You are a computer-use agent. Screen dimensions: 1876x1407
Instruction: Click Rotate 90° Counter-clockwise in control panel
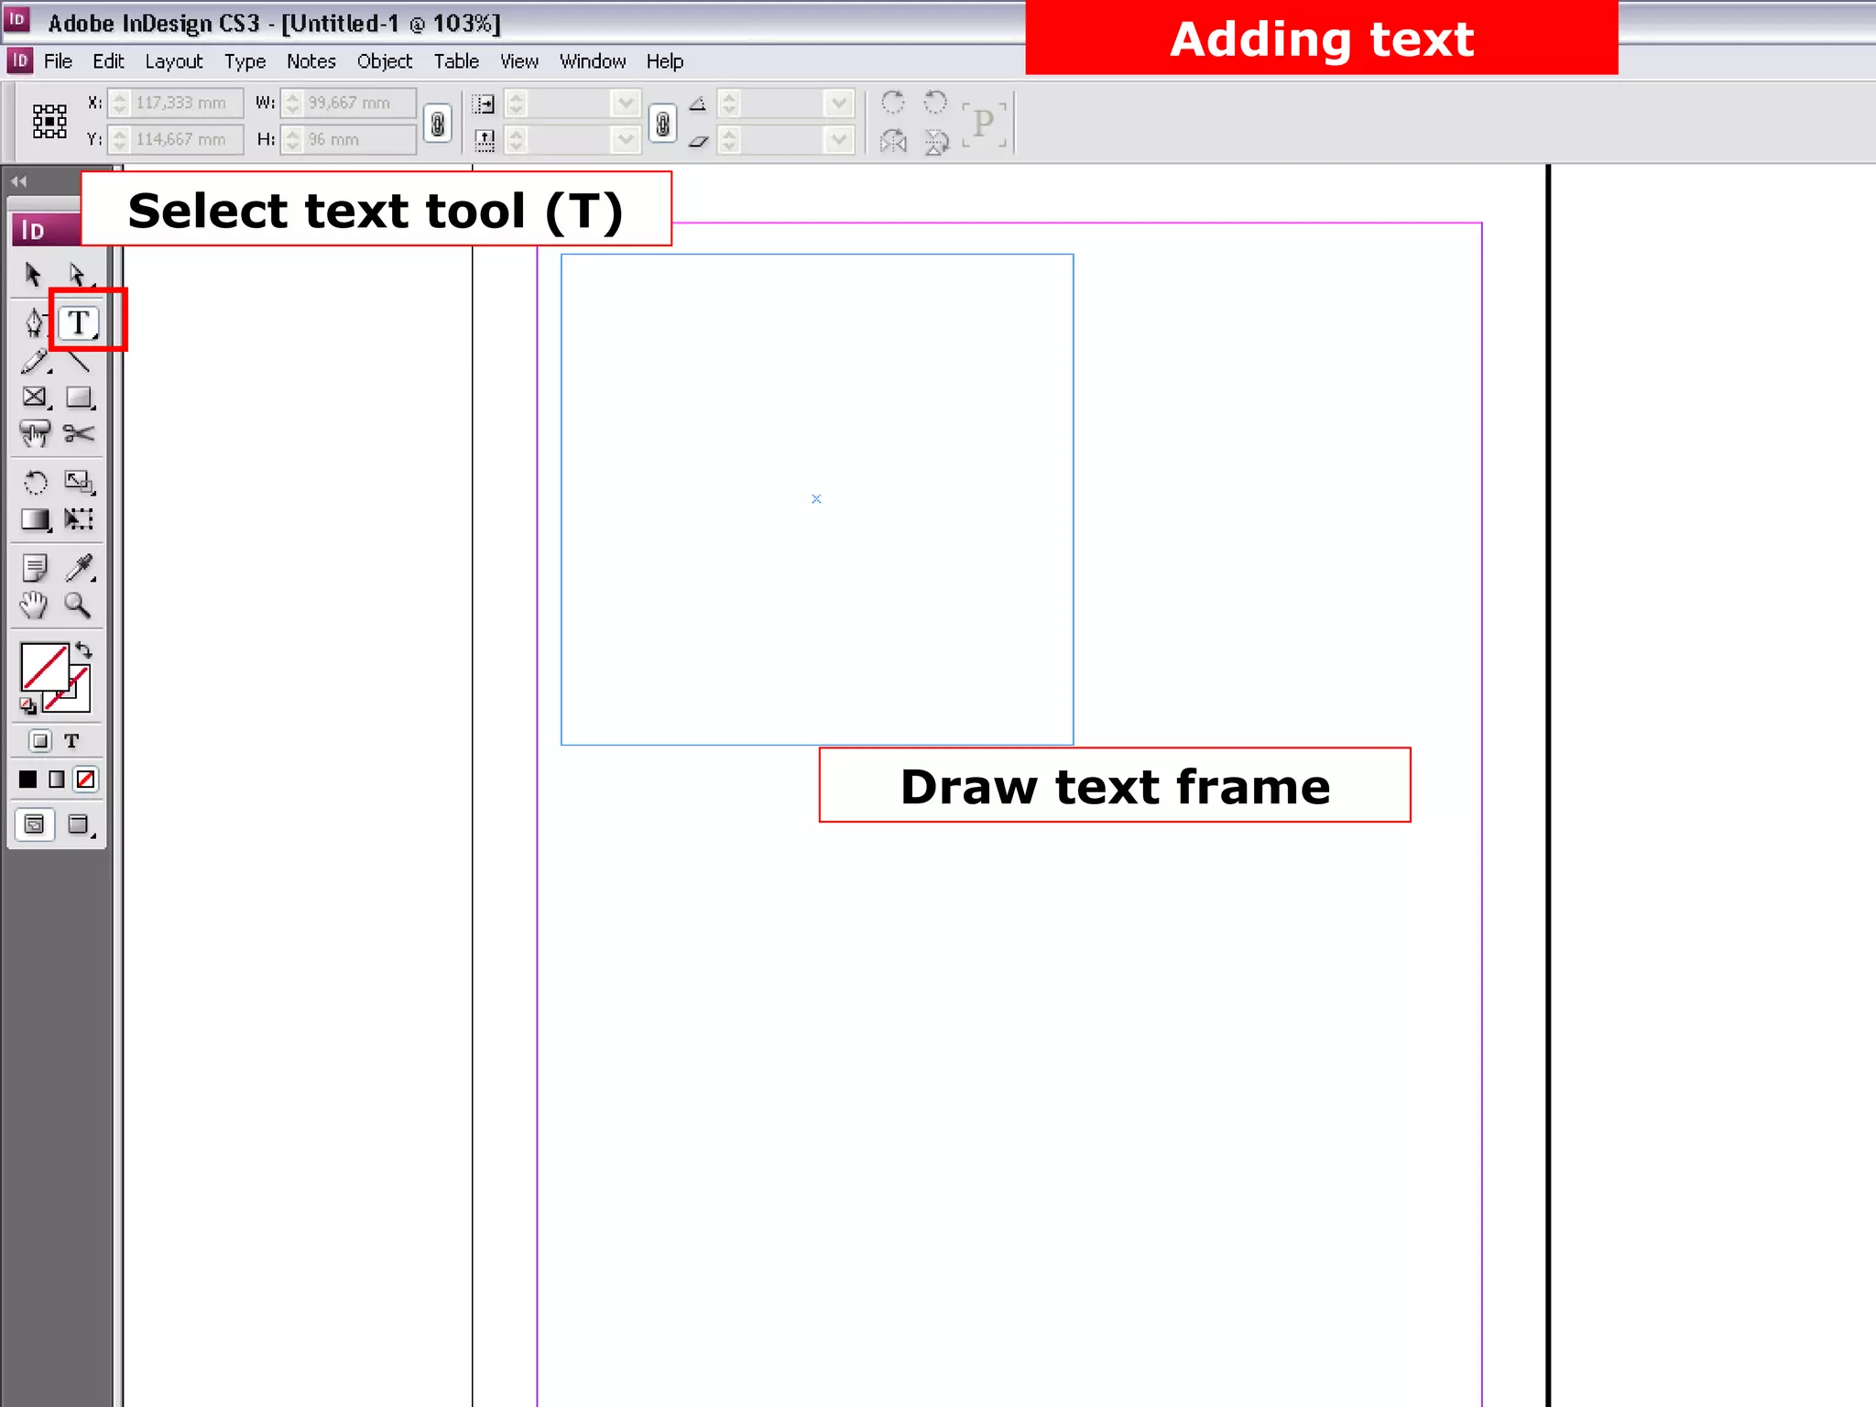(935, 102)
